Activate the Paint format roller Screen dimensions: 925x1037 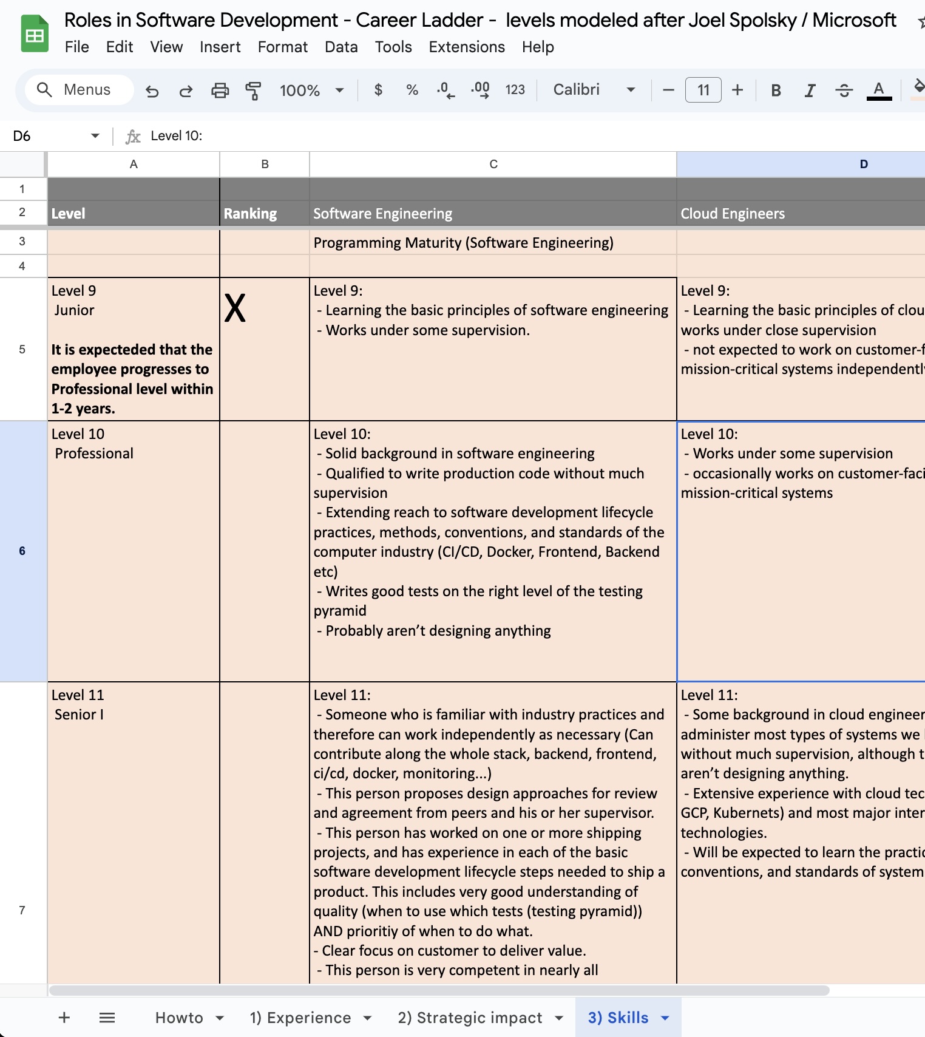pyautogui.click(x=253, y=90)
